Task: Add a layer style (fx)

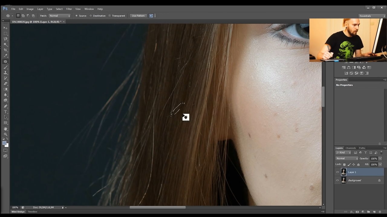Action: pyautogui.click(x=352, y=212)
